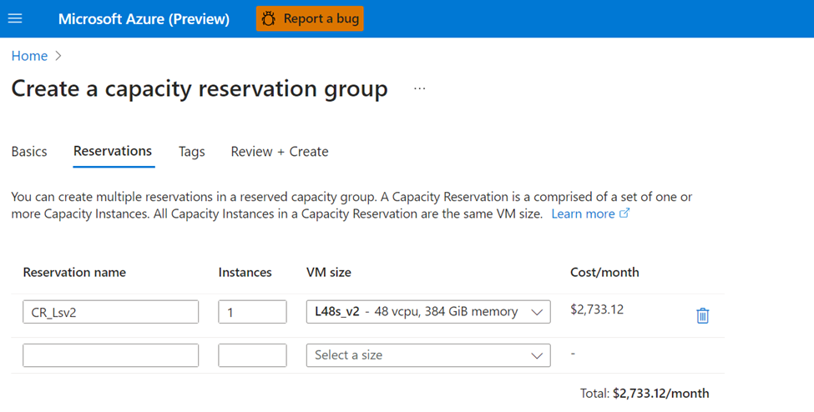The width and height of the screenshot is (814, 412).
Task: Open the Review + Create tab
Action: (280, 152)
